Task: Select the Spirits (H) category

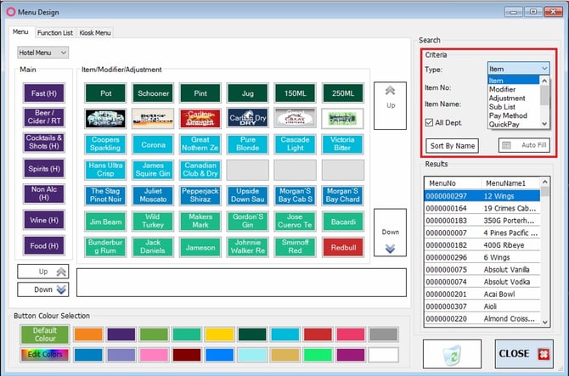Action: [44, 169]
